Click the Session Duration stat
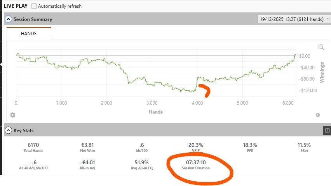This screenshot has height=186, width=331. click(x=195, y=165)
